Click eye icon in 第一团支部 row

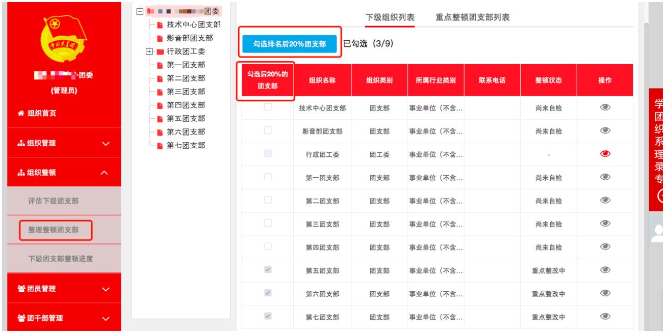tap(604, 177)
